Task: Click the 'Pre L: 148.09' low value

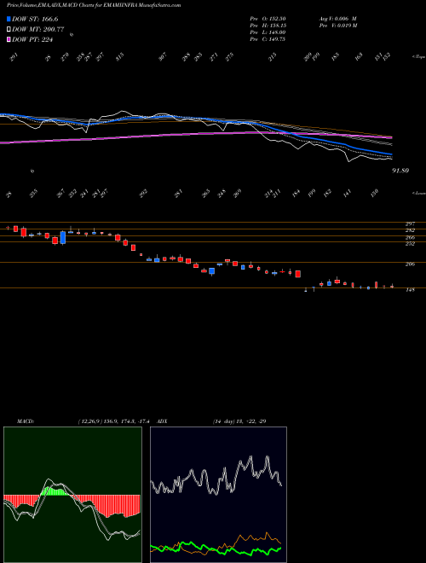Action: (x=268, y=32)
